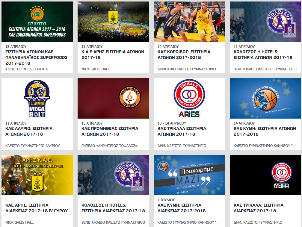
Task: Click the Lavrio Mega Bolt owl logo
Action: coord(37,98)
